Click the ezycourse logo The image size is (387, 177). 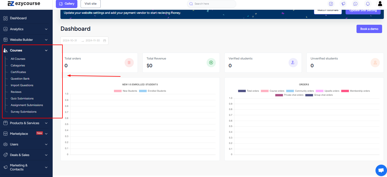pos(24,4)
